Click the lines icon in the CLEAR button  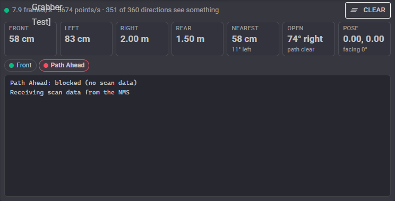pos(354,10)
